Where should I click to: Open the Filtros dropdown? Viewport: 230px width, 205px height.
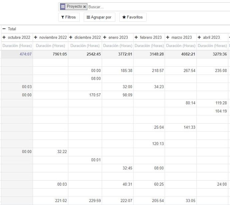pos(69,17)
